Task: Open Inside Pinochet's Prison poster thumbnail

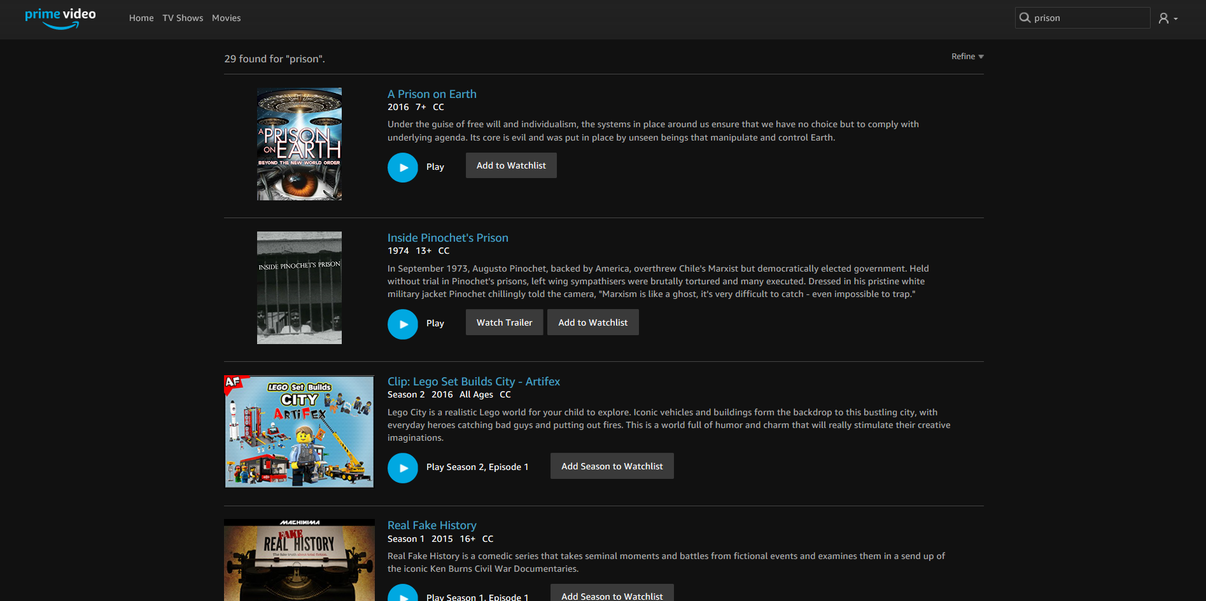Action: 299,287
